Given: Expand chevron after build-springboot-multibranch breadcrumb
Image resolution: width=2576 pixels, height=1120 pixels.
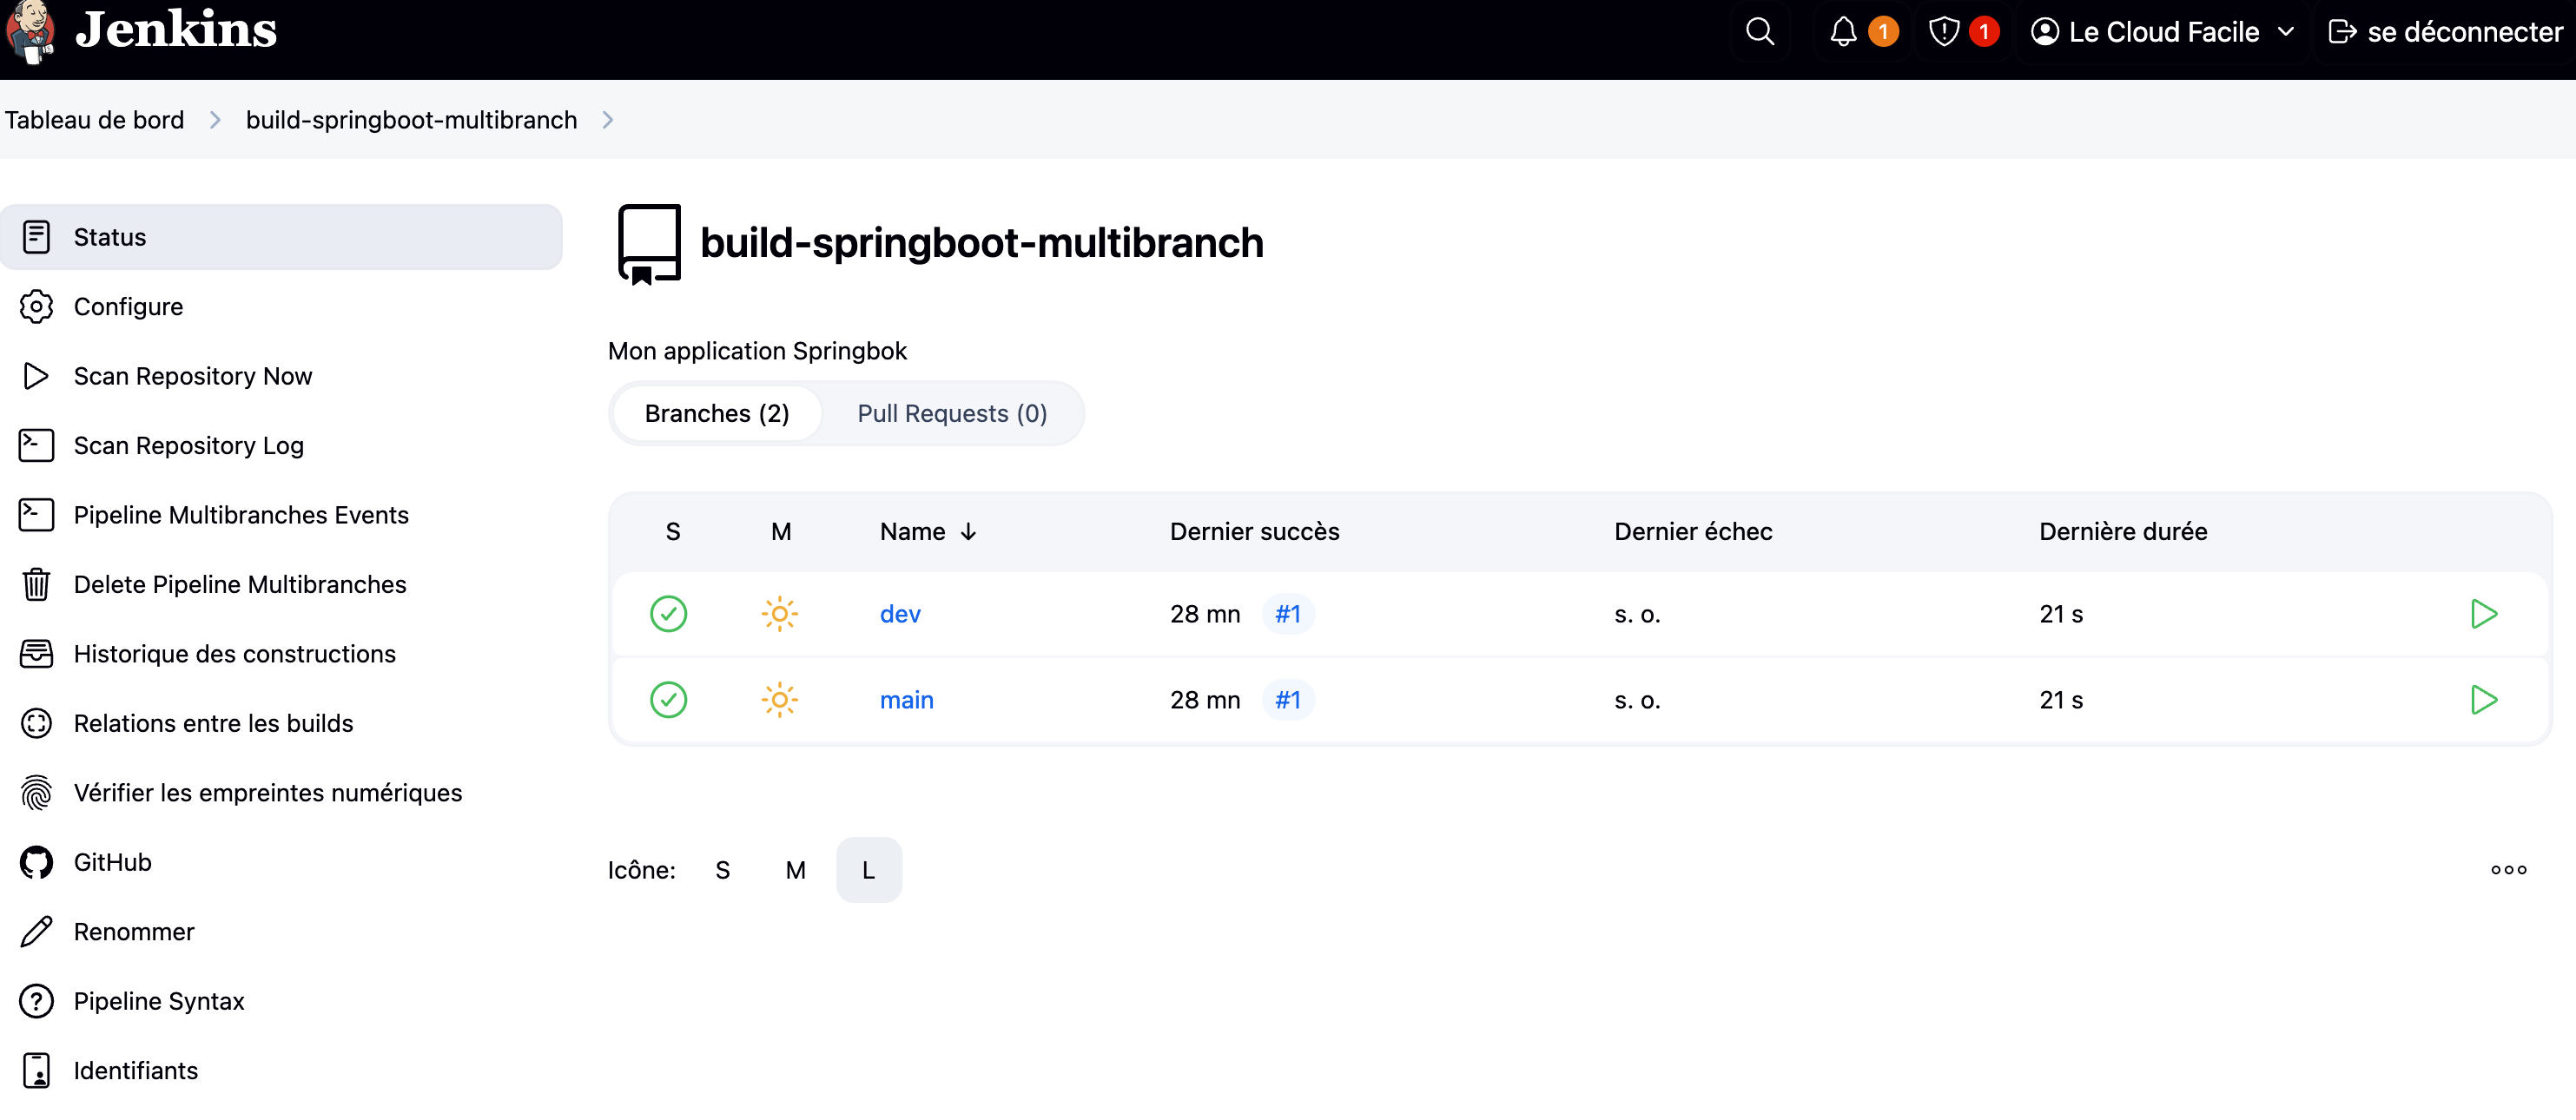Looking at the screenshot, I should click(x=607, y=120).
